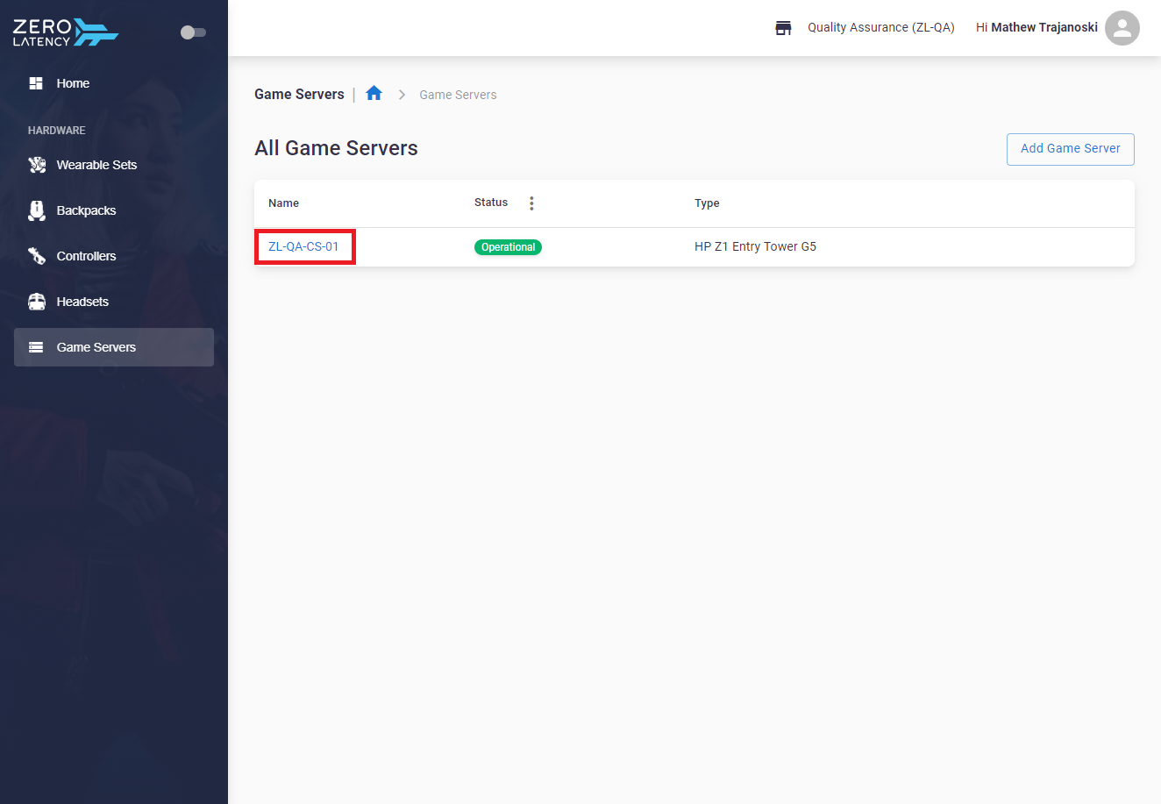Go to Backpacks page
Screen dimensions: 1161x804
coord(114,210)
